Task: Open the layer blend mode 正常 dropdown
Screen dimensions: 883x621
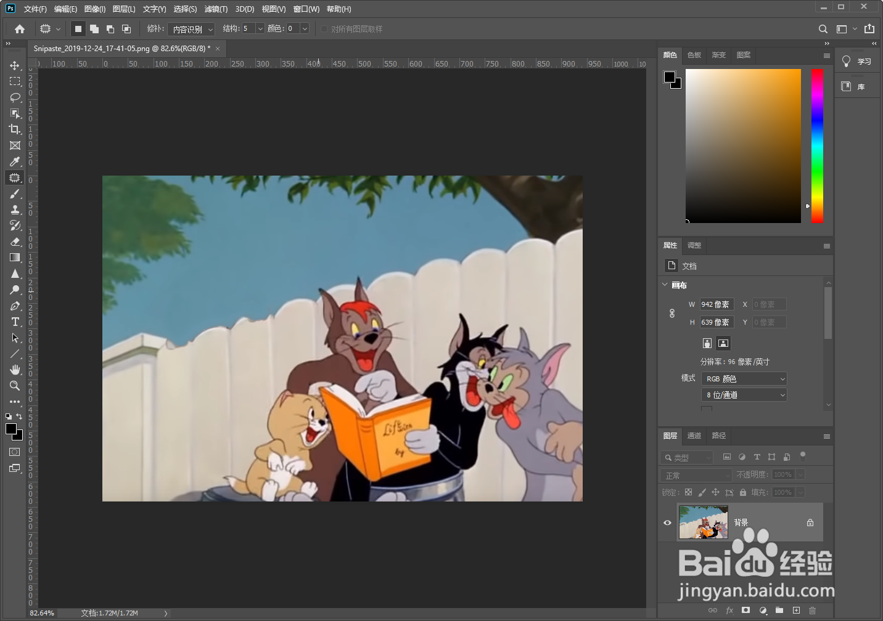Action: click(x=696, y=476)
